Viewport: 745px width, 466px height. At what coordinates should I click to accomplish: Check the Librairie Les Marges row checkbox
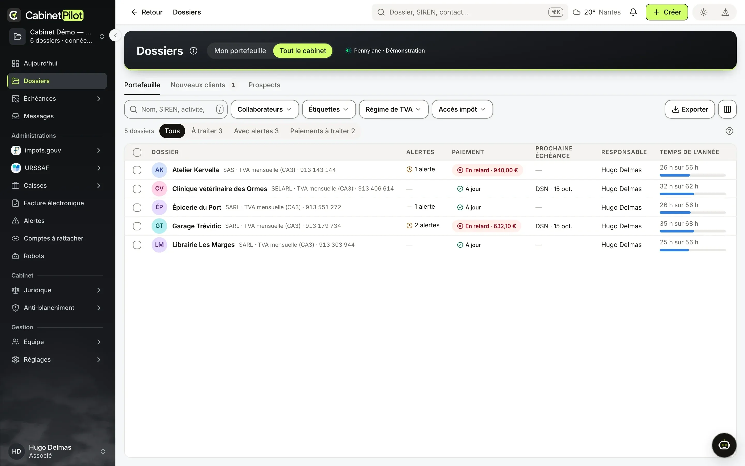137,245
